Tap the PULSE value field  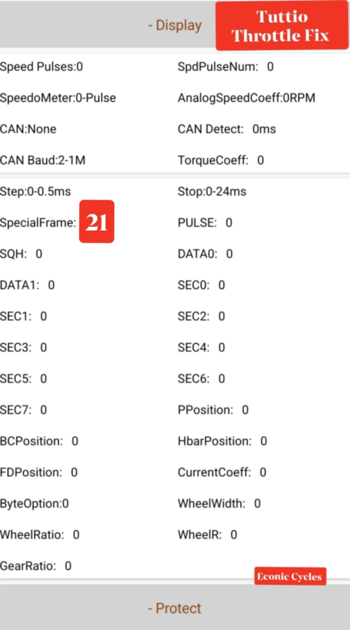229,223
